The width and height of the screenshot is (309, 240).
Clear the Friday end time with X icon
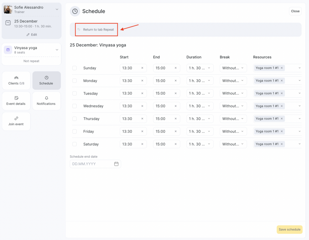click(x=175, y=131)
